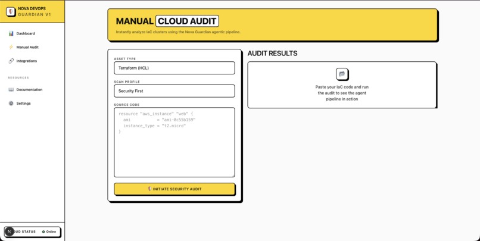The image size is (480, 241).
Task: Click the 'Instantly analyze IaC clusters' subtitle
Action: 178,32
